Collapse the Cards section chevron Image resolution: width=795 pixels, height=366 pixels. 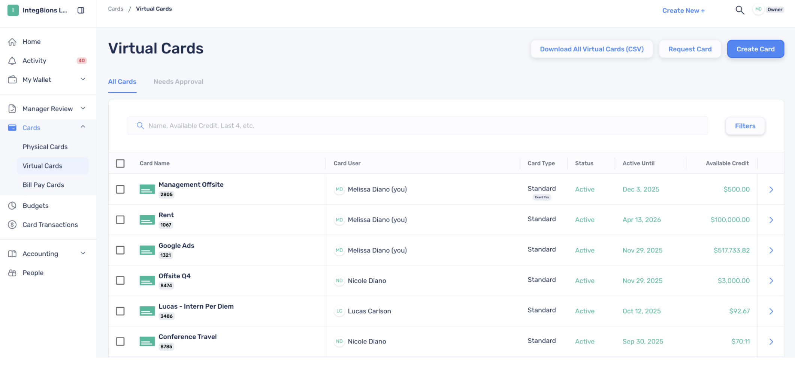83,127
